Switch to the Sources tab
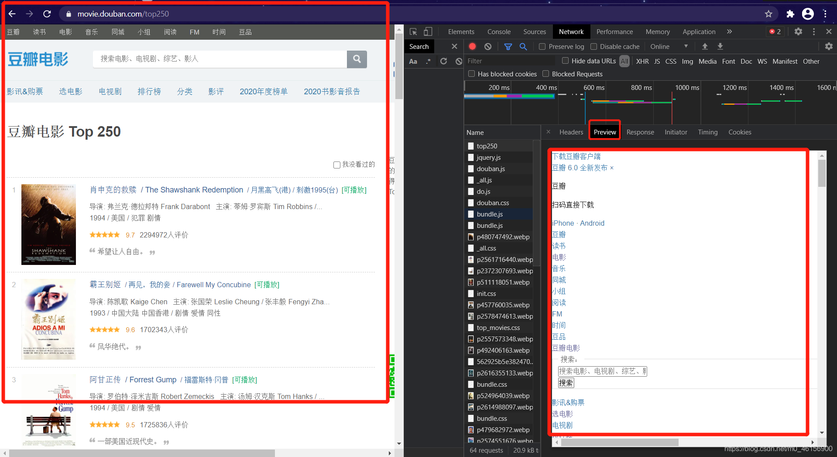The image size is (837, 457). click(535, 31)
